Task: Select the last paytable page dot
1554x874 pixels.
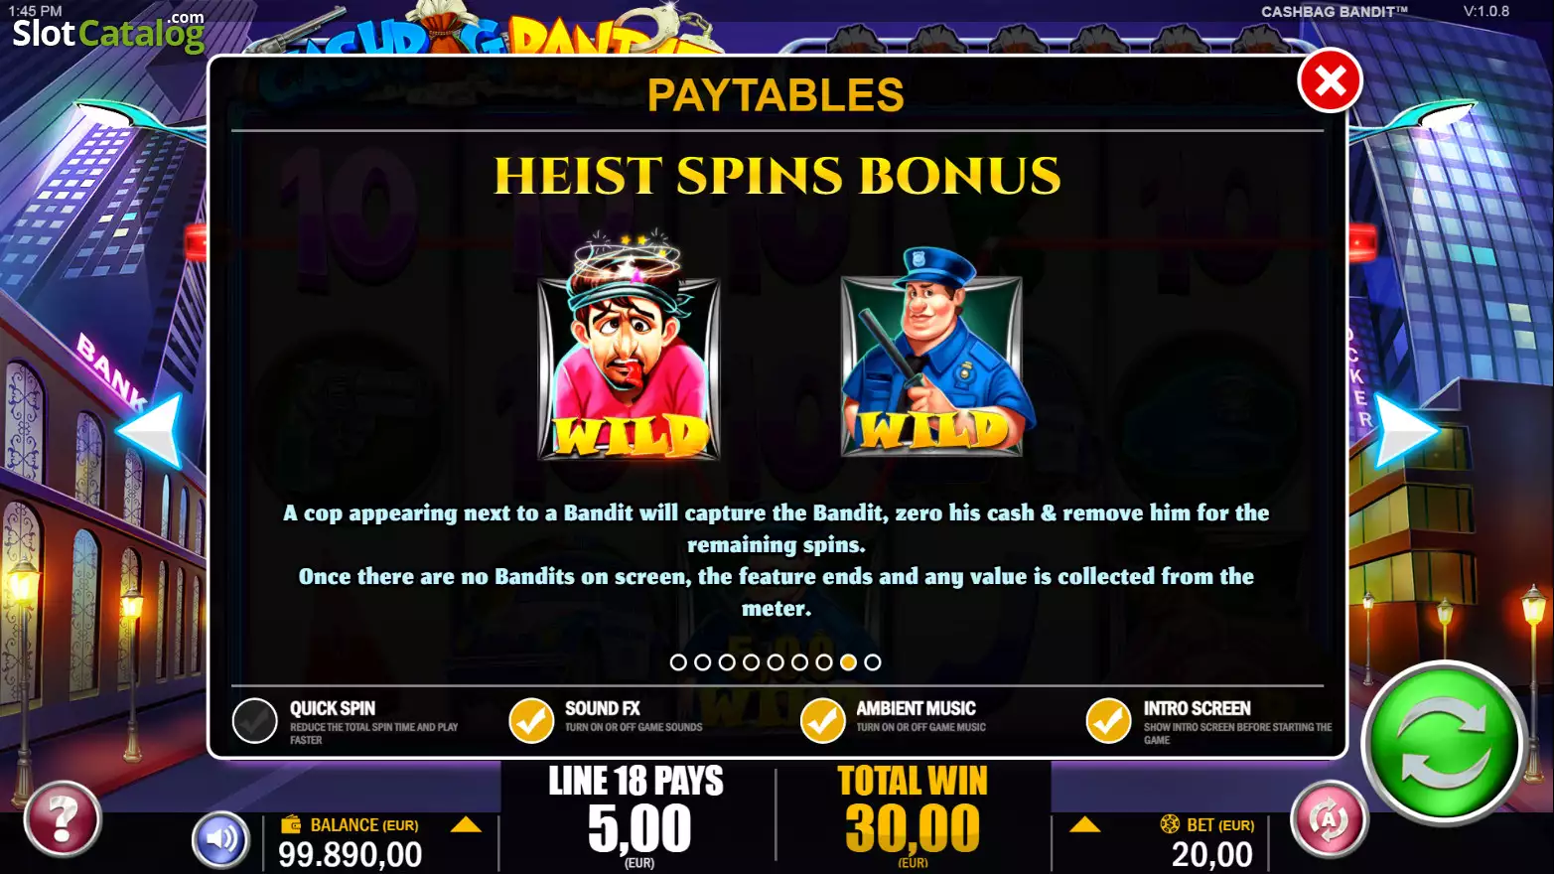Action: pos(873,662)
